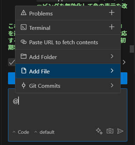
Task: Click the link icon beside Paste URL
Action: [x=23, y=42]
